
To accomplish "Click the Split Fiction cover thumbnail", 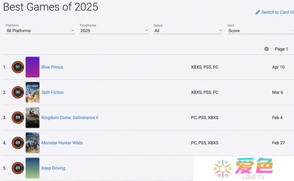I will coord(32,93).
